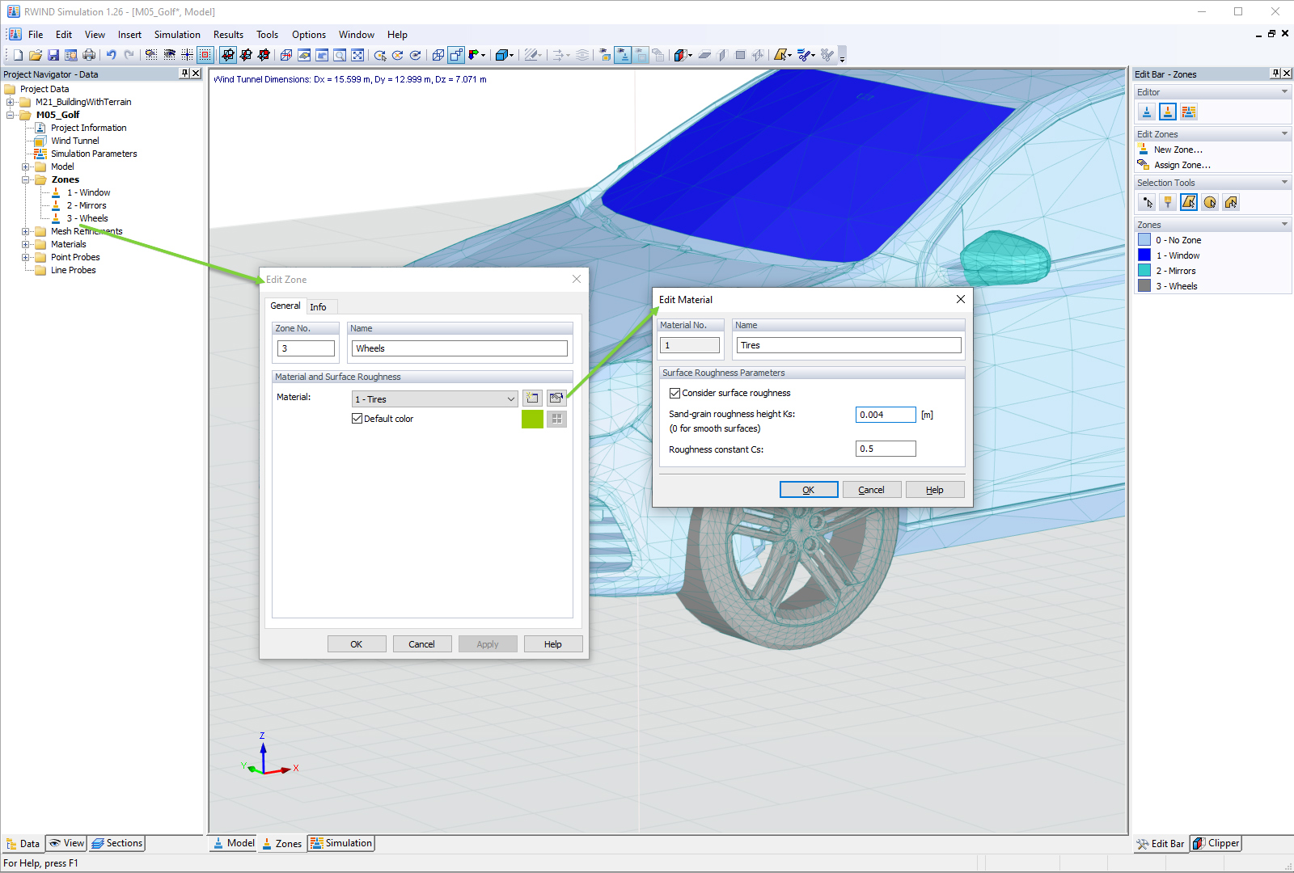Click the green default color swatch
The width and height of the screenshot is (1294, 873).
[532, 419]
